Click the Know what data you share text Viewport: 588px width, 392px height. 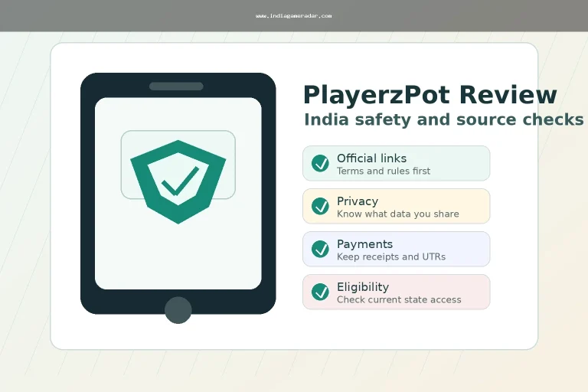click(x=398, y=214)
